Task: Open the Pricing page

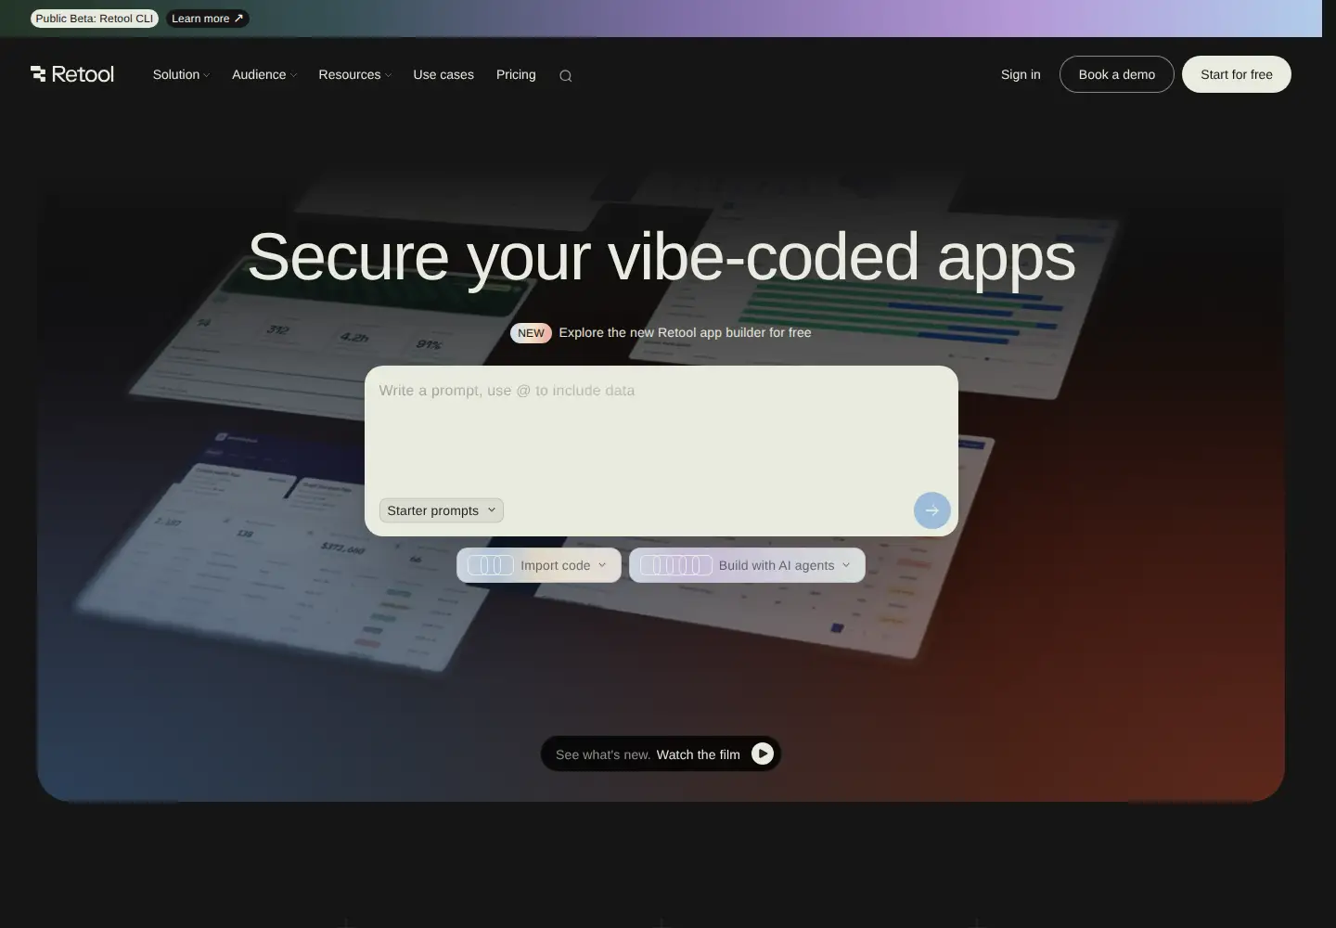Action: (516, 74)
